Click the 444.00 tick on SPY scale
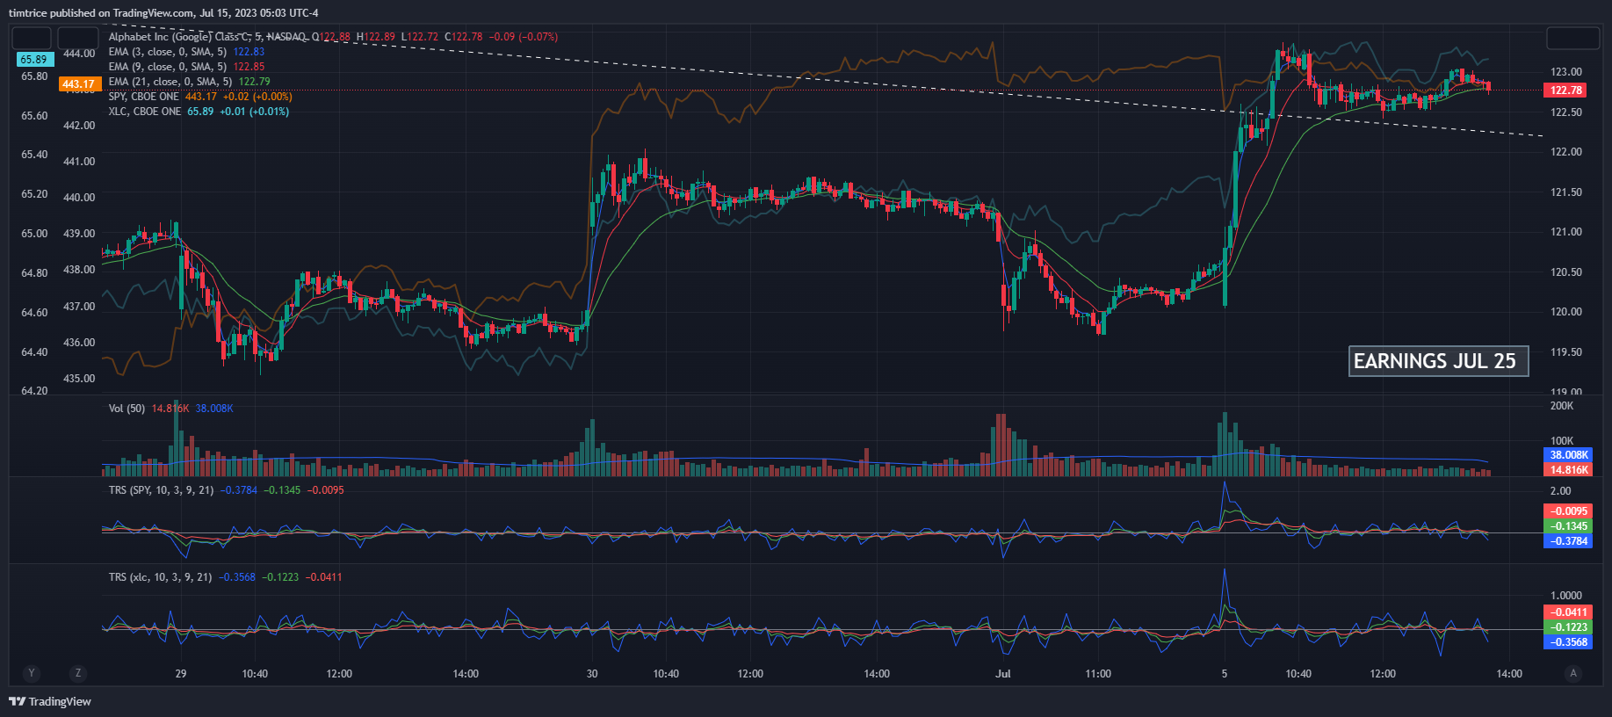The height and width of the screenshot is (717, 1612). coord(79,54)
